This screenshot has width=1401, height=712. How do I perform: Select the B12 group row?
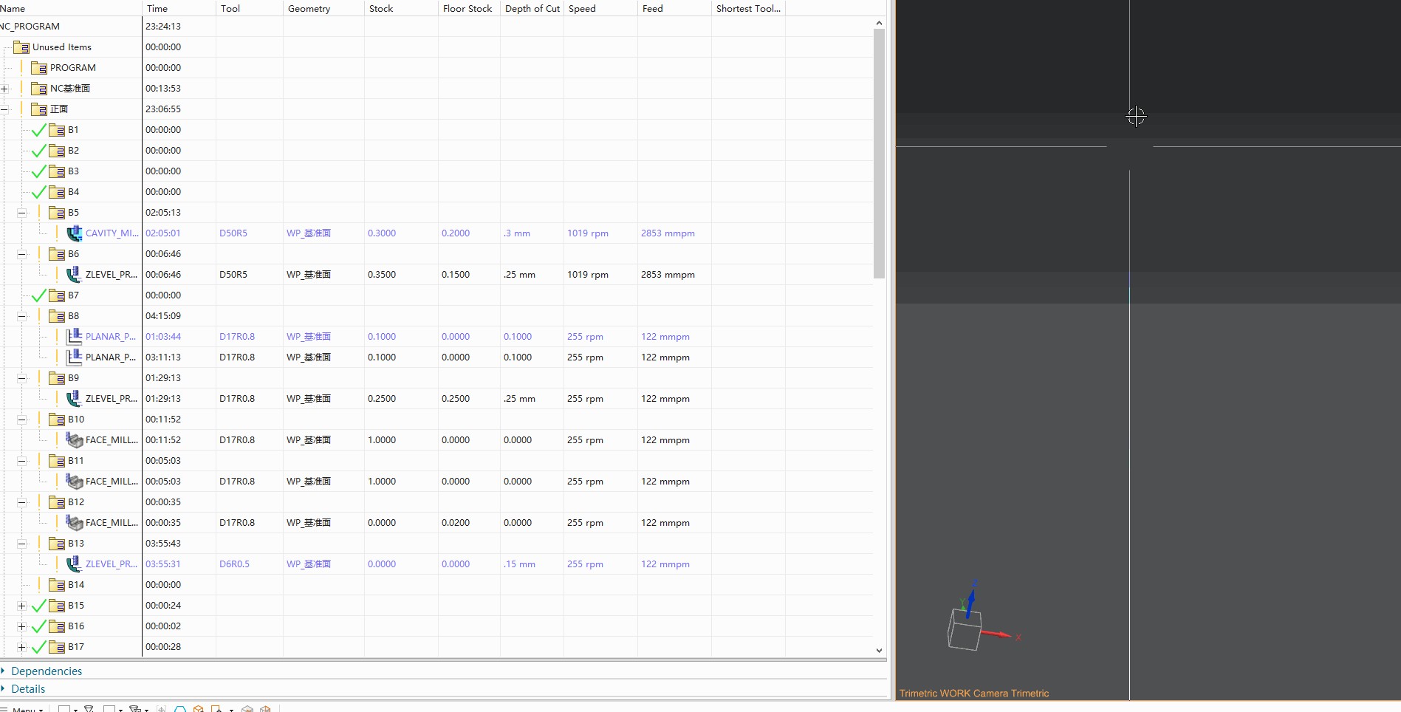(436, 502)
